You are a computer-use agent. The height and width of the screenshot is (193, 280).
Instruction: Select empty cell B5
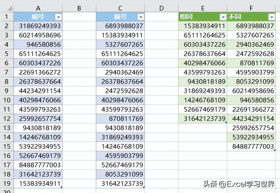coord(79,54)
